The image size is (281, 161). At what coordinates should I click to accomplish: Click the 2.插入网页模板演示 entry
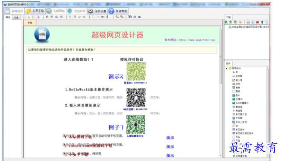tap(82, 106)
